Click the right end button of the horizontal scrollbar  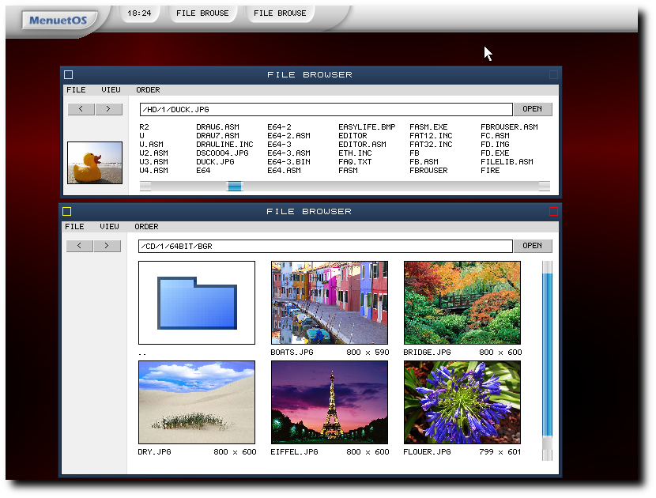(545, 187)
